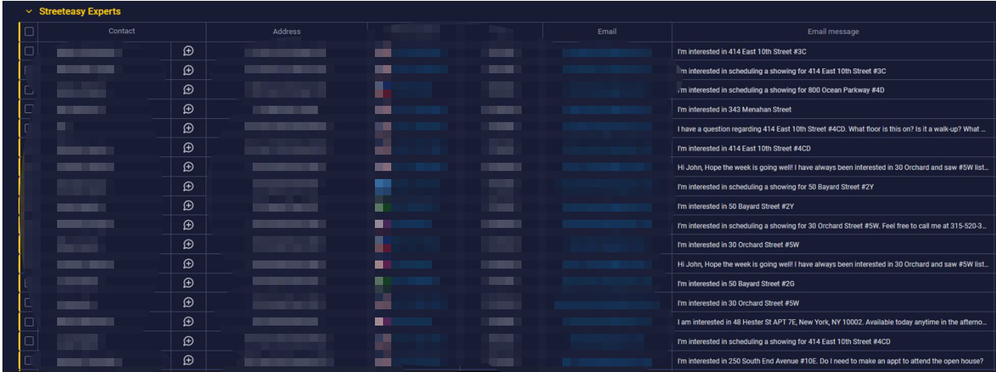Click plus icon in 'Feel free to call me' 30 Orchard row

click(188, 225)
